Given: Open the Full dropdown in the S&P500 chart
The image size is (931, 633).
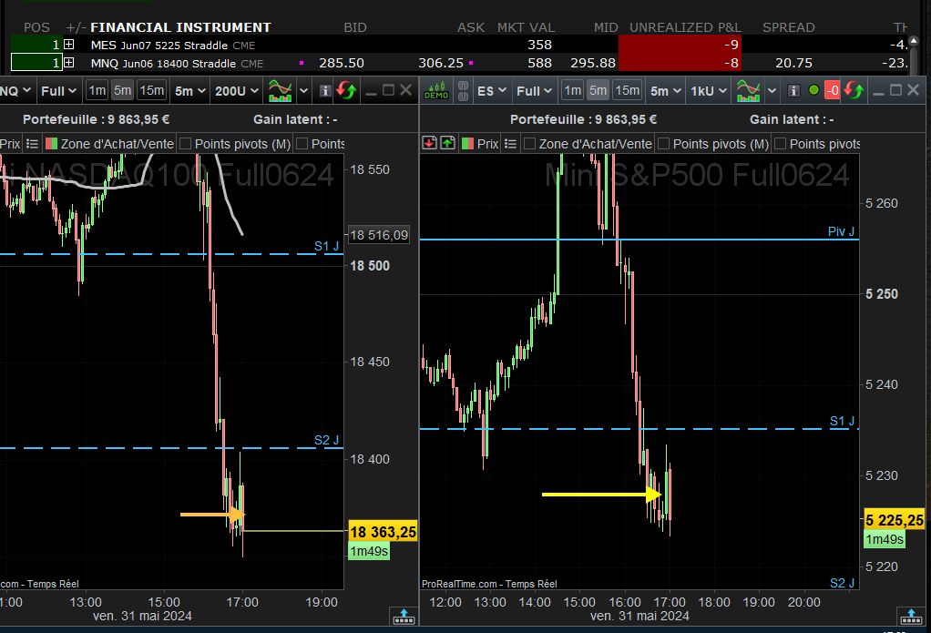Looking at the screenshot, I should click(x=535, y=91).
